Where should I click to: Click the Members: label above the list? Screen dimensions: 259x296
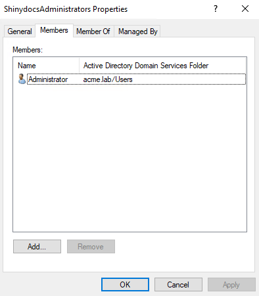pos(28,50)
